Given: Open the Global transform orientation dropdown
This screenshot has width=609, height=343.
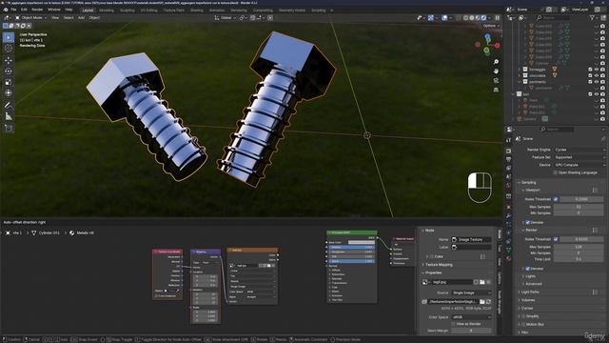Looking at the screenshot, I should click(x=225, y=18).
